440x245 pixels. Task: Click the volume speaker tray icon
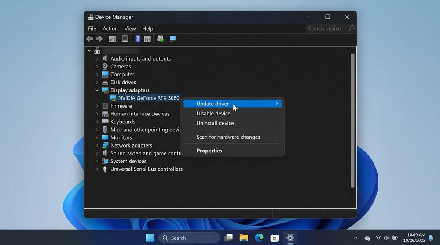pyautogui.click(x=386, y=238)
